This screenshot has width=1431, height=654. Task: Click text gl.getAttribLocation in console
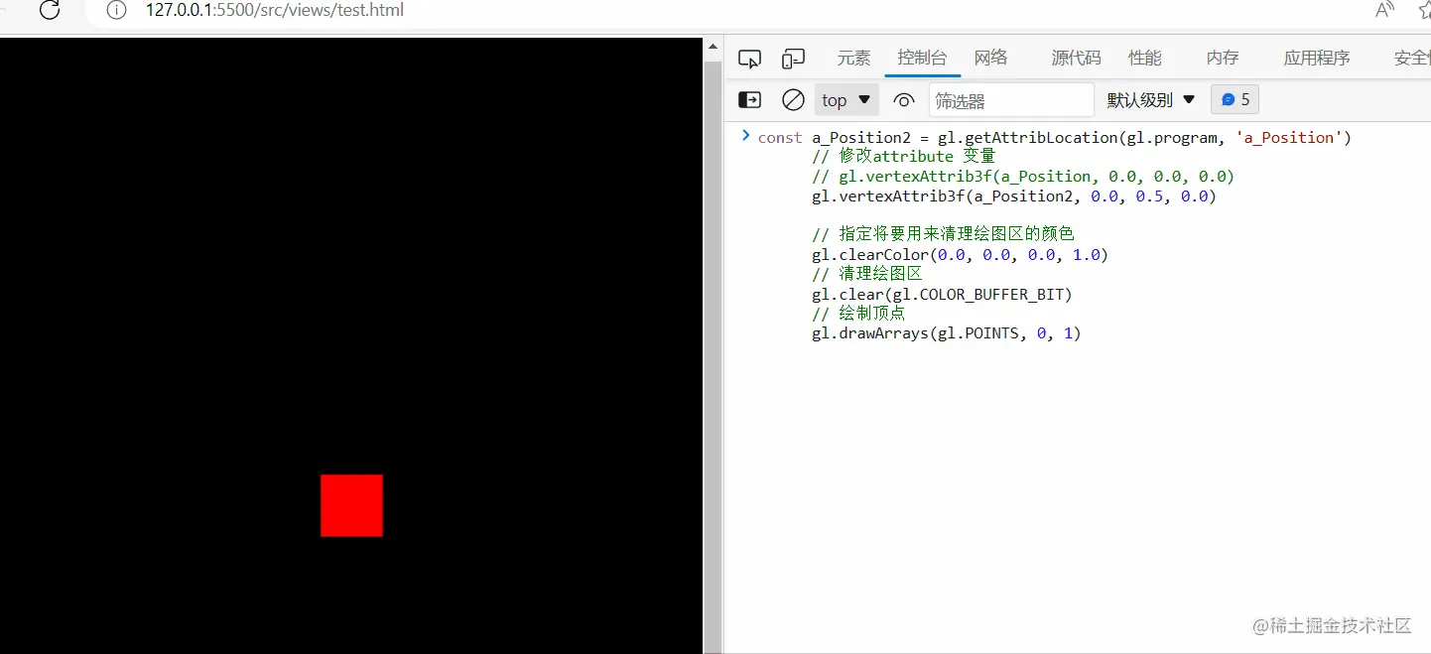coord(1027,137)
